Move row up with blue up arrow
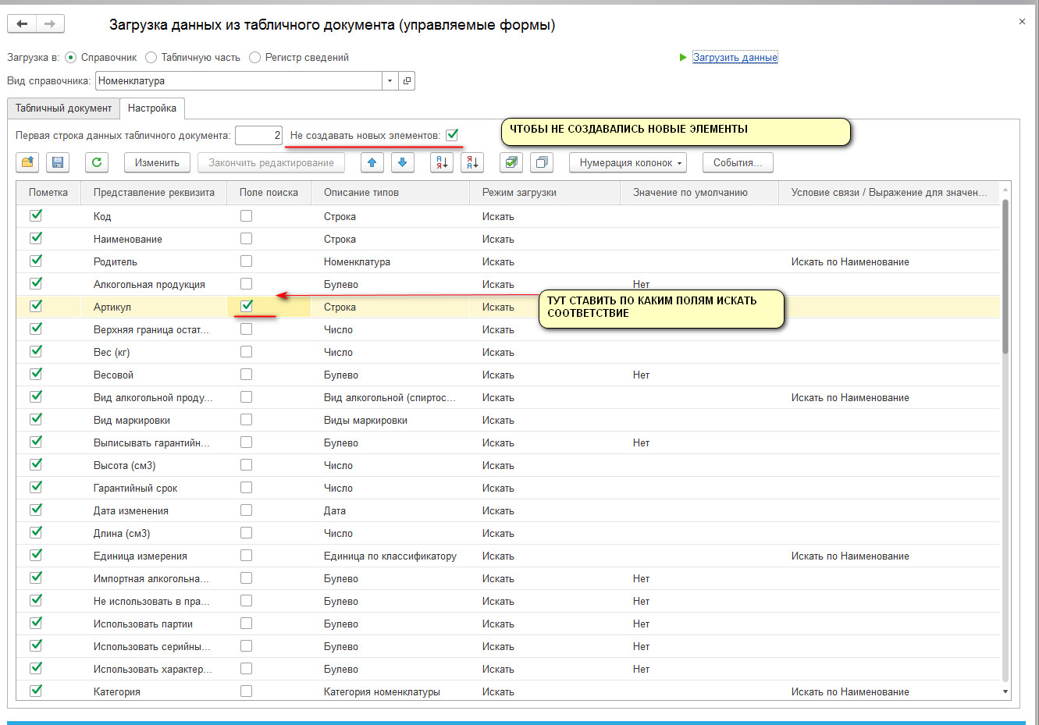This screenshot has width=1039, height=725. 372,162
